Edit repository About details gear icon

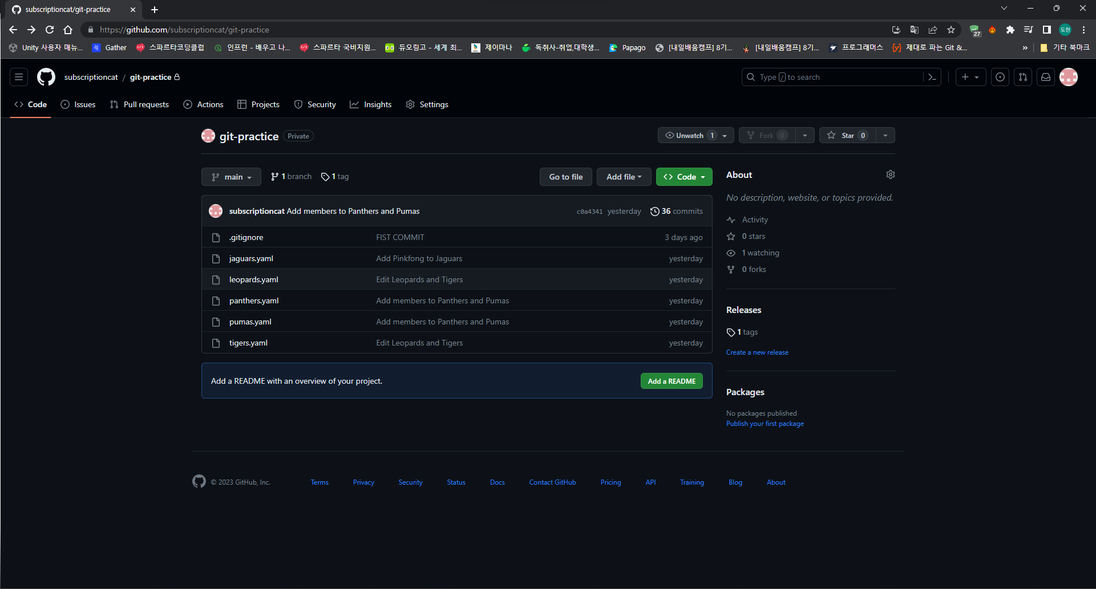pos(891,174)
